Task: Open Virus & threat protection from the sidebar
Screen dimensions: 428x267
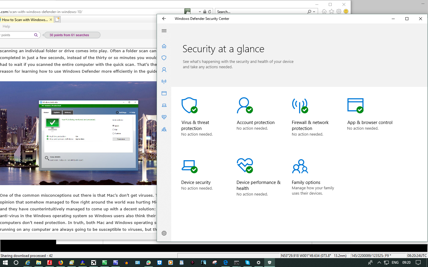Action: tap(164, 58)
